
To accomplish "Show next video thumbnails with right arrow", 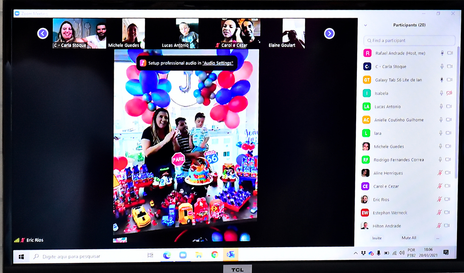I will tap(329, 34).
